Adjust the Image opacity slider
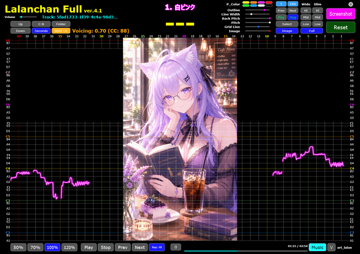The height and width of the screenshot is (254, 360). (258, 31)
